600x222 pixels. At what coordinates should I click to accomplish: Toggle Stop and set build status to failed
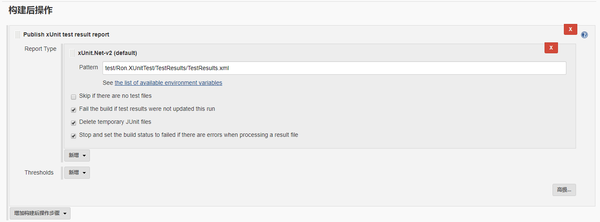click(74, 136)
